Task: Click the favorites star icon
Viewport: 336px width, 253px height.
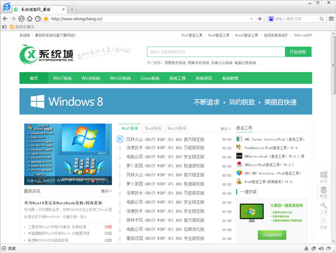Action: (x=46, y=19)
